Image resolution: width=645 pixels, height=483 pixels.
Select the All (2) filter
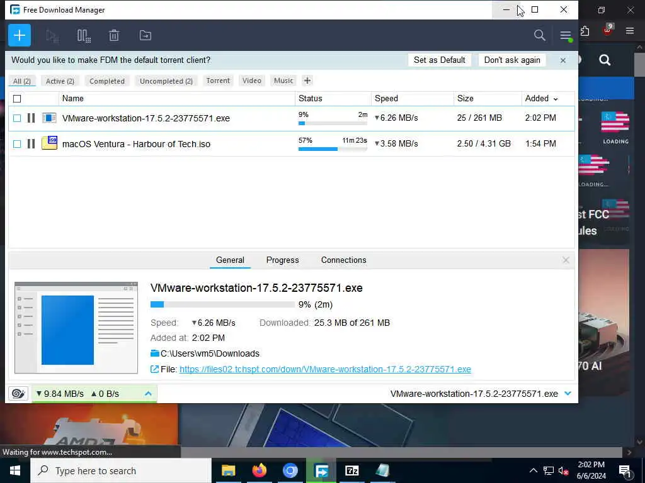click(22, 81)
